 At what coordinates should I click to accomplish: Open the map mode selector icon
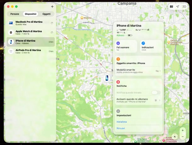click(172, 7)
